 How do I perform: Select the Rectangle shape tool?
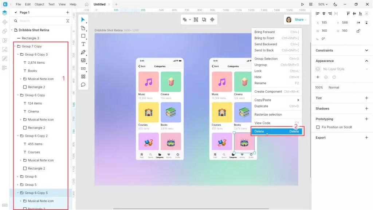83,36
